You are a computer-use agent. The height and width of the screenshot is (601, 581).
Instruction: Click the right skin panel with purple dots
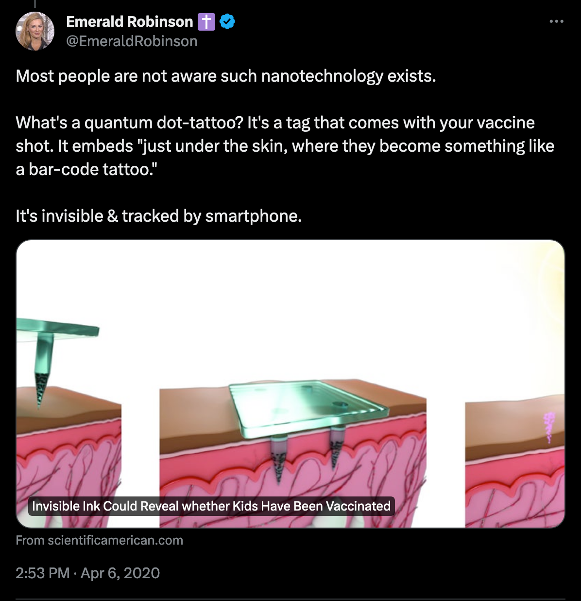pyautogui.click(x=515, y=462)
